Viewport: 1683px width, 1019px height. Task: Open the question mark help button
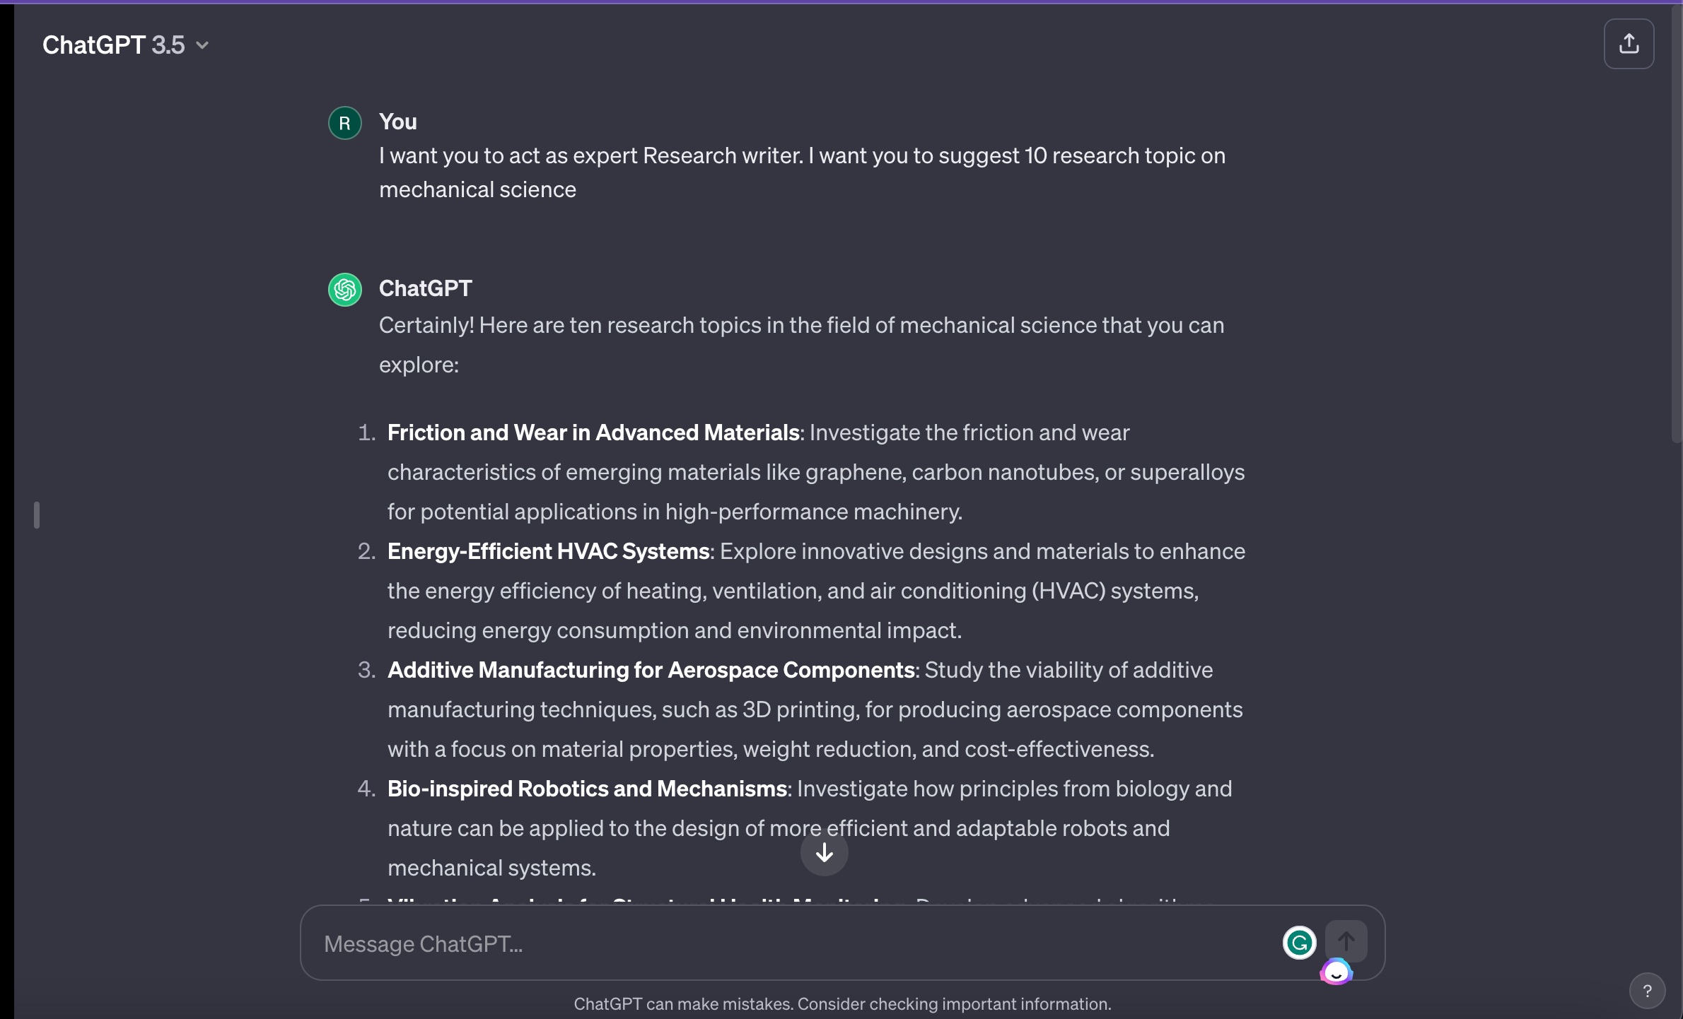coord(1647,991)
